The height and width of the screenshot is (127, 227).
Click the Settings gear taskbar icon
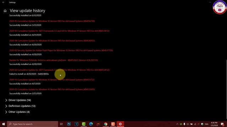click(120, 124)
